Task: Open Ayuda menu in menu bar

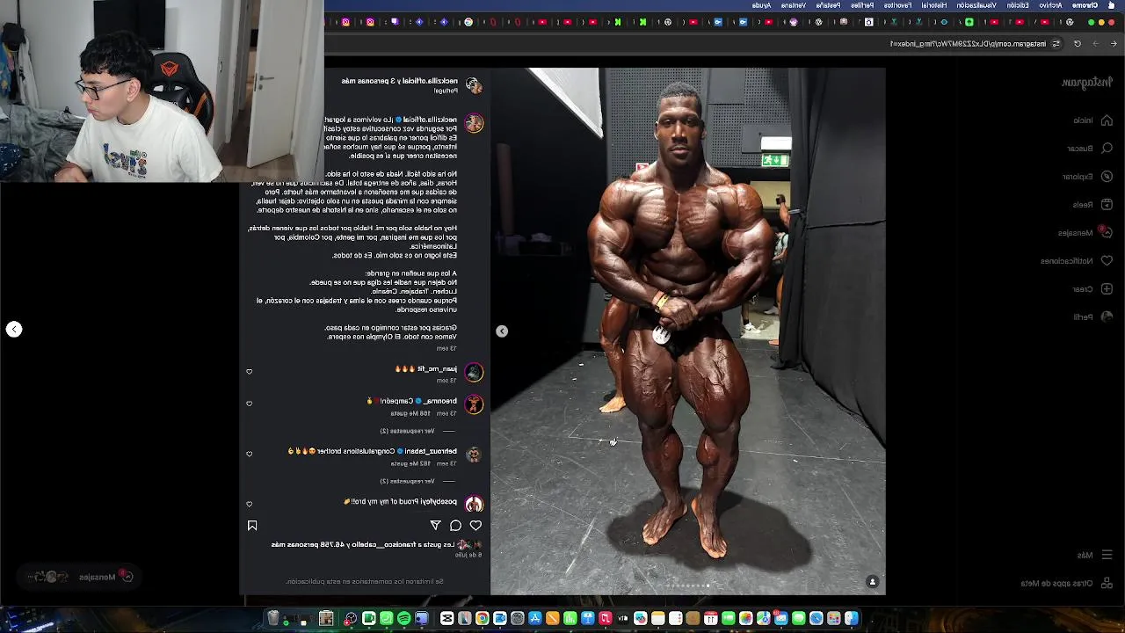Action: pyautogui.click(x=761, y=5)
